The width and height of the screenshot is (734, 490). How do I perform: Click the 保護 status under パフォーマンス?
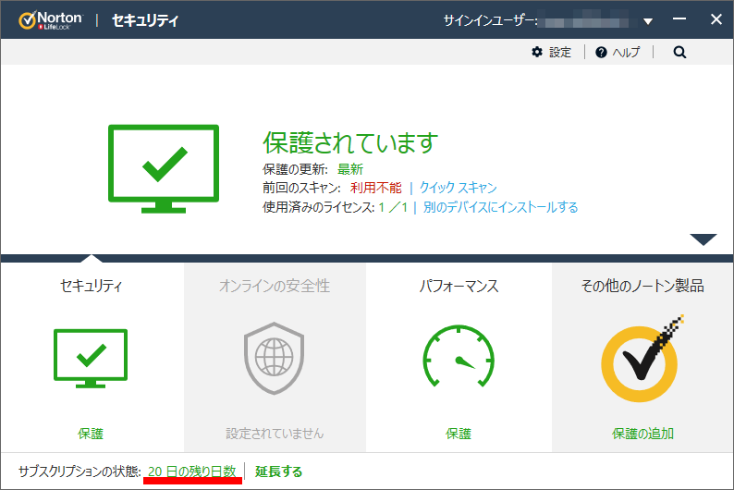tap(459, 434)
